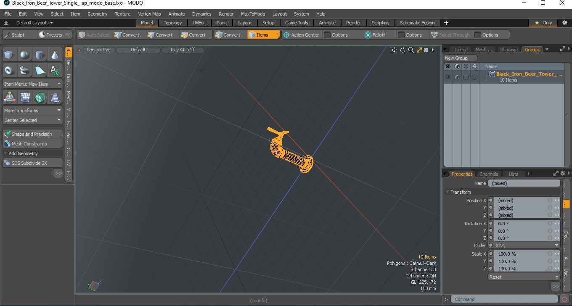Switch to the Schematic Fusion tab
The width and height of the screenshot is (572, 306).
point(417,23)
